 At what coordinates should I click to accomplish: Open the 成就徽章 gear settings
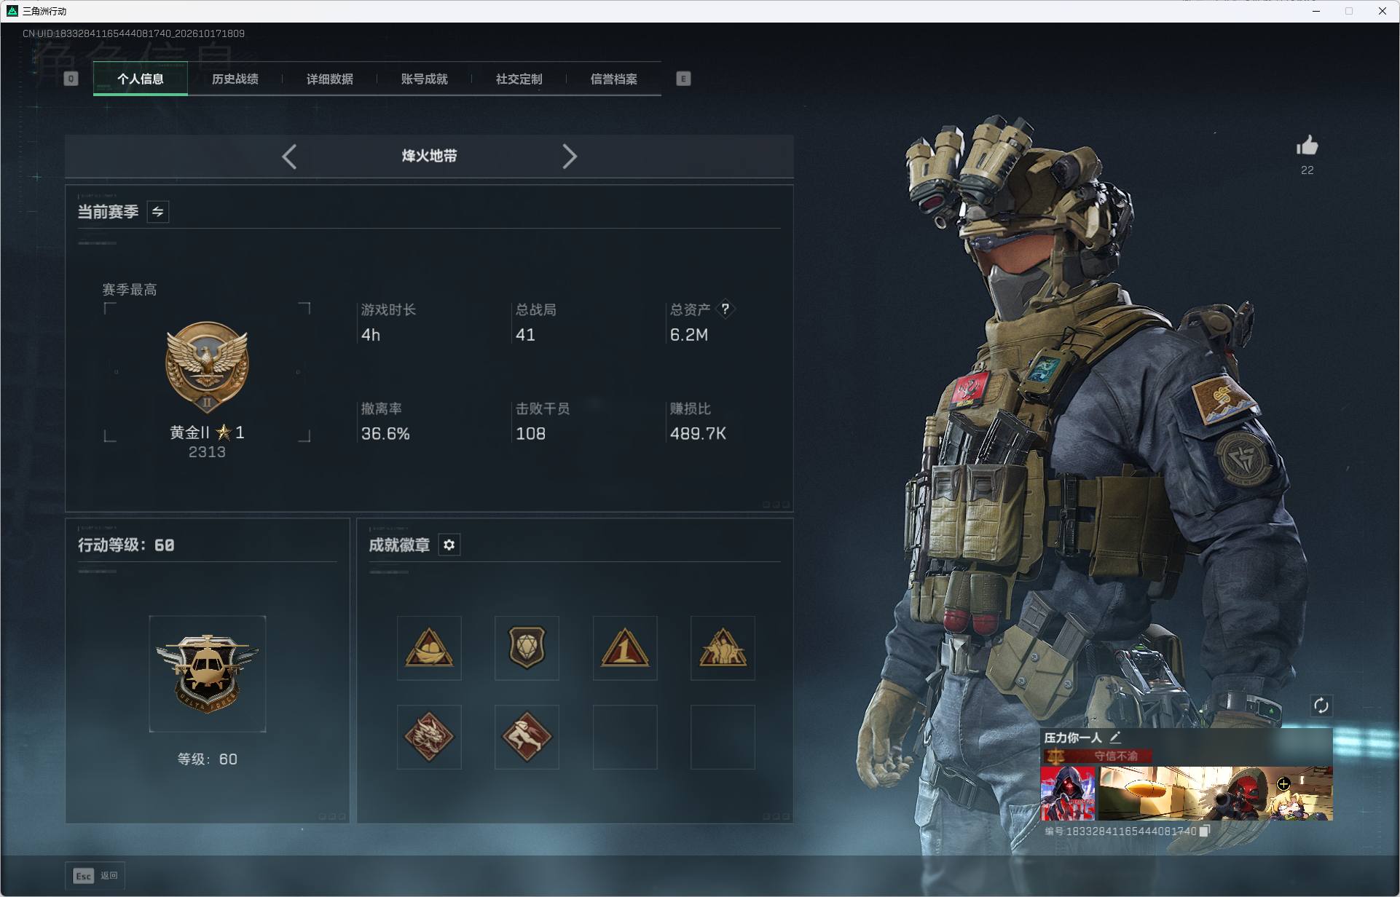[x=449, y=545]
